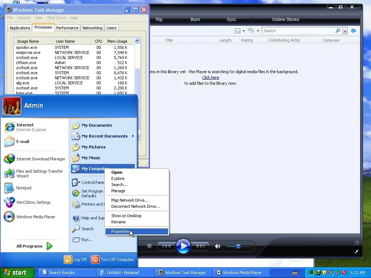Open Control Panel
This screenshot has height=278, width=371.
click(88, 182)
